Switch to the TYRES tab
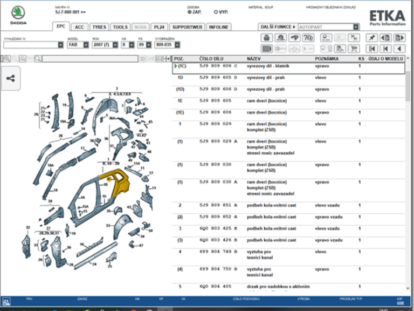Image resolution: width=414 pixels, height=311 pixels. click(x=99, y=26)
